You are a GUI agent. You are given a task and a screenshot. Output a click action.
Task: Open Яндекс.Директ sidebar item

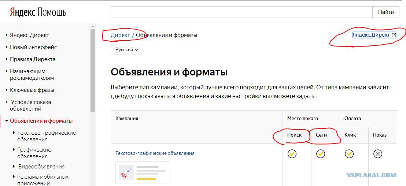30,35
